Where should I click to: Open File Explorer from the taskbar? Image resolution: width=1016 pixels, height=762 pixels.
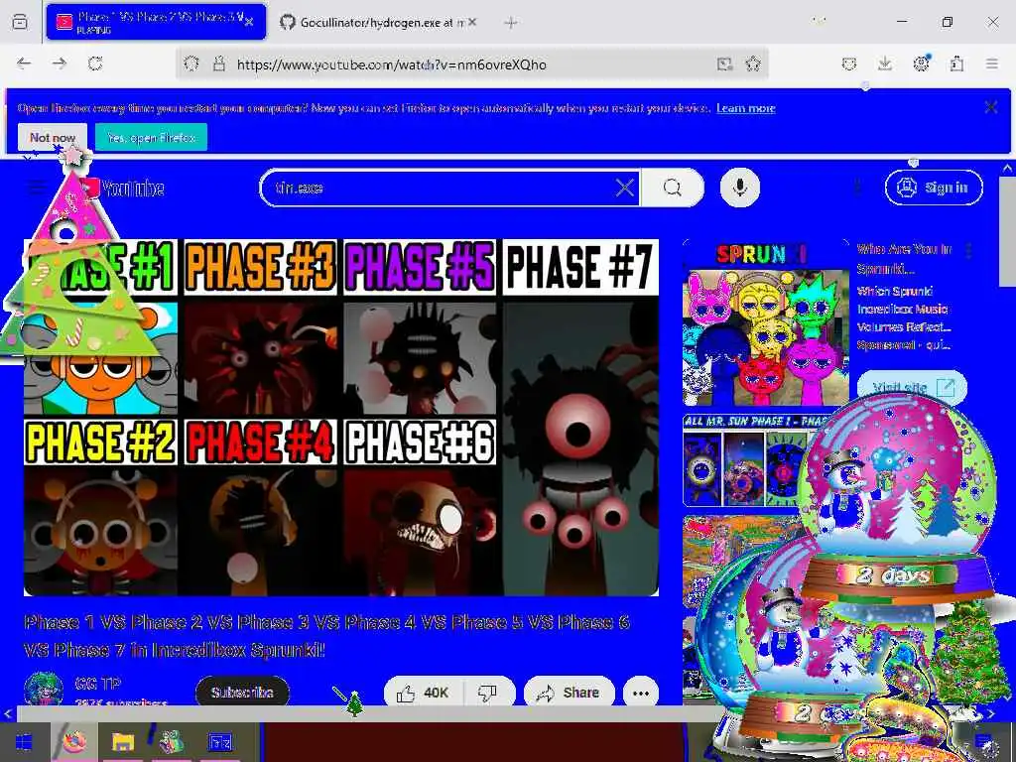[x=122, y=742]
